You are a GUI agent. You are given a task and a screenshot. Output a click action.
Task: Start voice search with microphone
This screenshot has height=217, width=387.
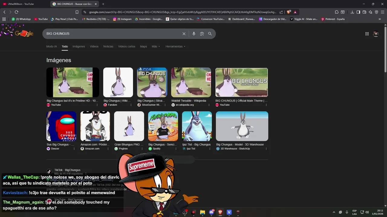[194, 34]
